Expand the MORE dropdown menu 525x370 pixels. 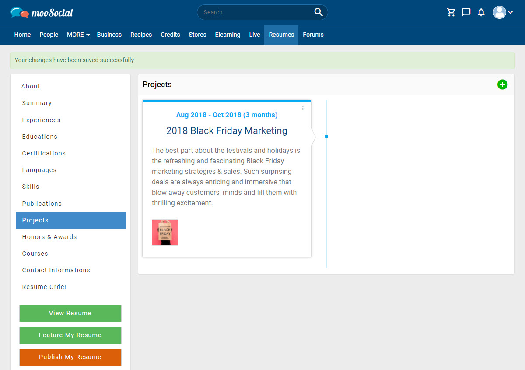(78, 35)
